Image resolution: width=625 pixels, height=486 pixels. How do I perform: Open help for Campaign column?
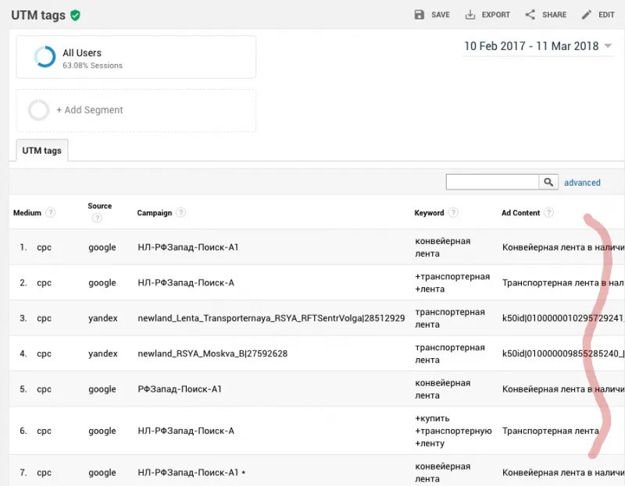point(181,212)
